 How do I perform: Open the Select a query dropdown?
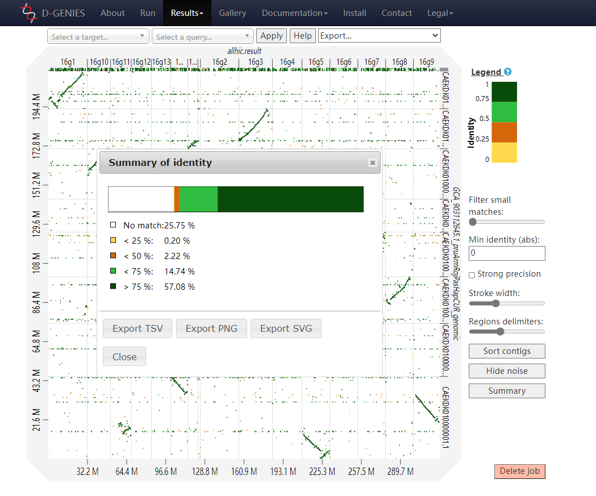tap(203, 37)
